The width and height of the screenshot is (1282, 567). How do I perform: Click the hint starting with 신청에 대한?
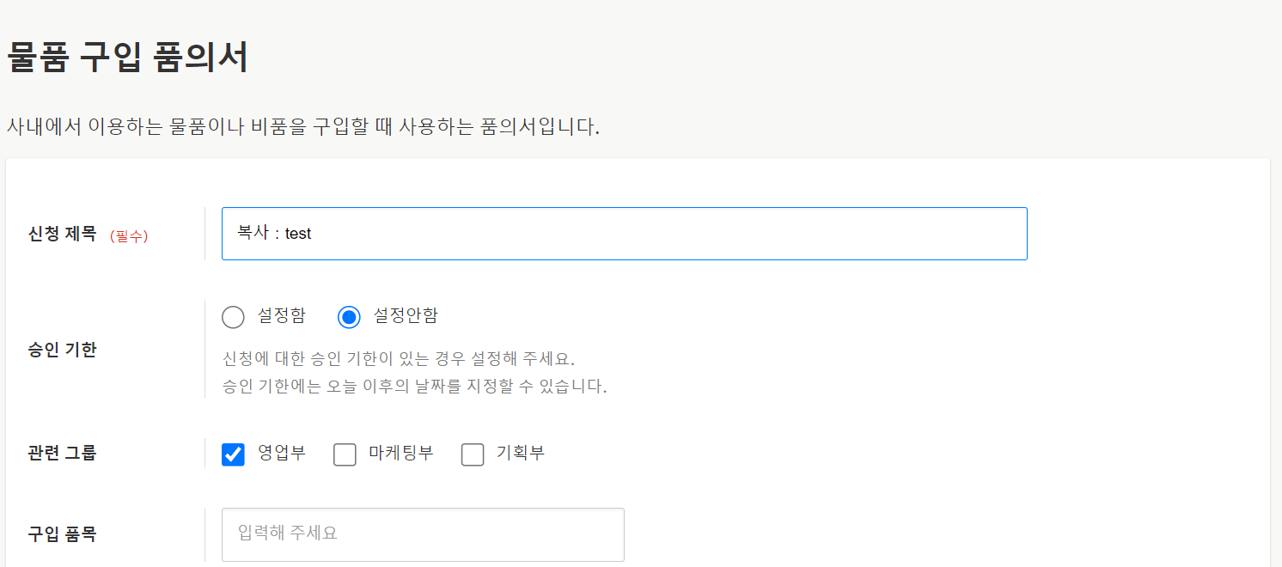(x=398, y=358)
